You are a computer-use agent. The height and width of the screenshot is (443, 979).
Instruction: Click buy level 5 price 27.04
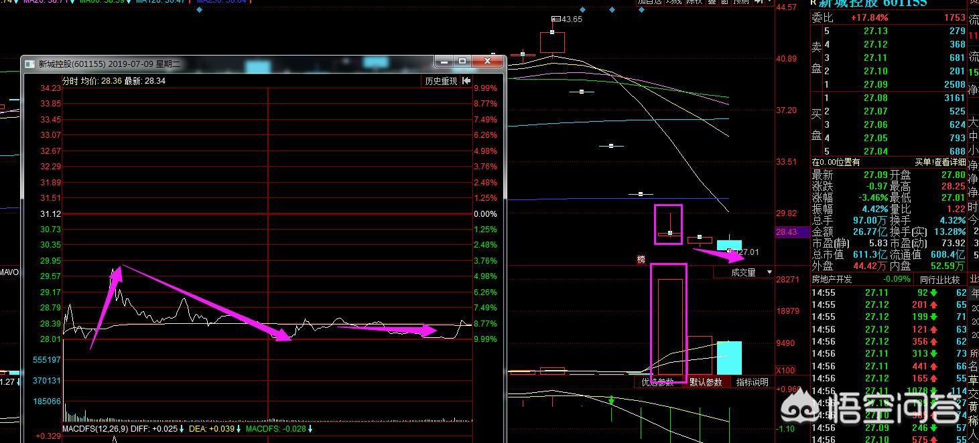[876, 151]
